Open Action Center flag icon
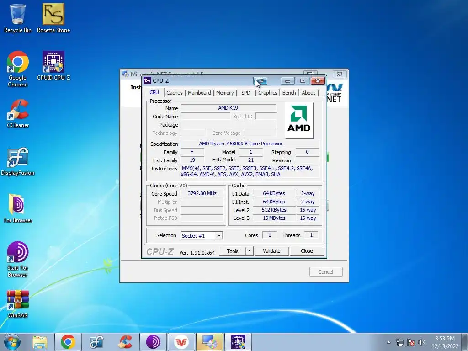This screenshot has width=468, height=351. (411, 342)
